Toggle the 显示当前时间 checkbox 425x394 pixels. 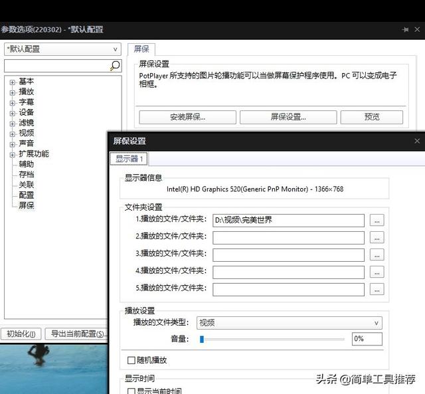pyautogui.click(x=131, y=391)
